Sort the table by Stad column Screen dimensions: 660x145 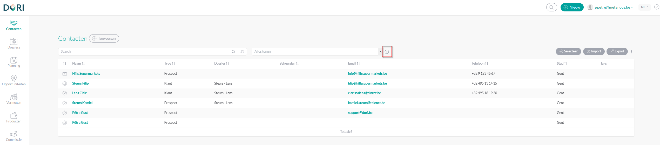pyautogui.click(x=562, y=64)
